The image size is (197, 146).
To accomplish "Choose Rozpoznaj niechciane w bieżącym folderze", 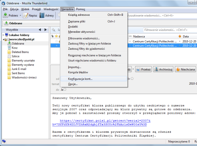I will pyautogui.click(x=94, y=55).
